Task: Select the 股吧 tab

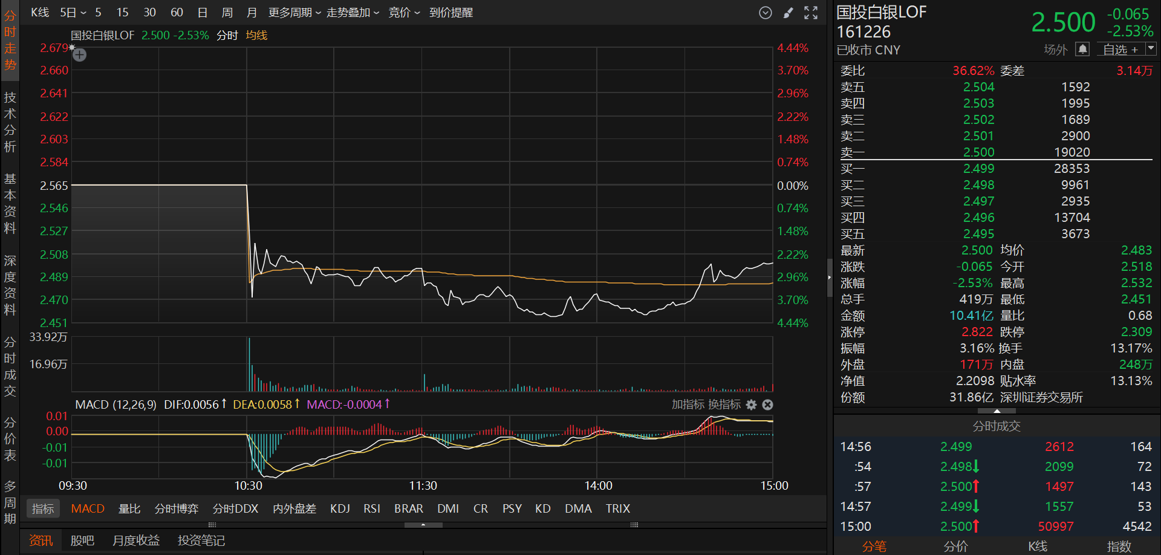Action: pyautogui.click(x=82, y=540)
